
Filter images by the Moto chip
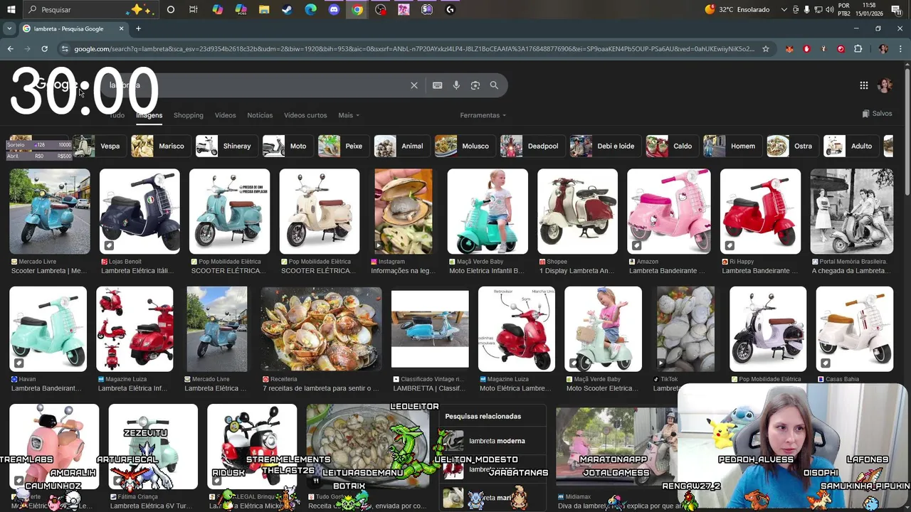(x=287, y=146)
